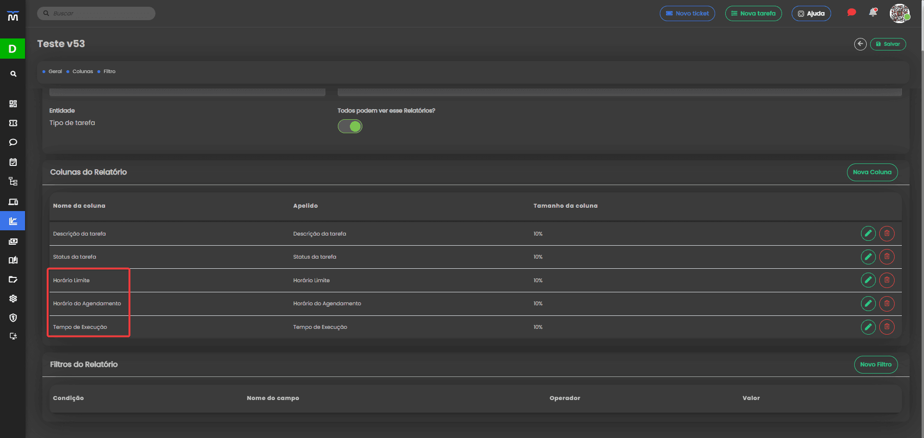Edit the Descrição da tarefa column
924x438 pixels.
(868, 234)
